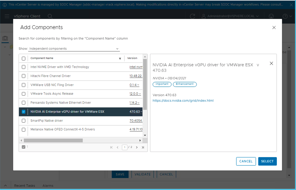Click the Hosts and Clusters inventory icon
Viewport: 296px width, 190px height.
click(5, 38)
